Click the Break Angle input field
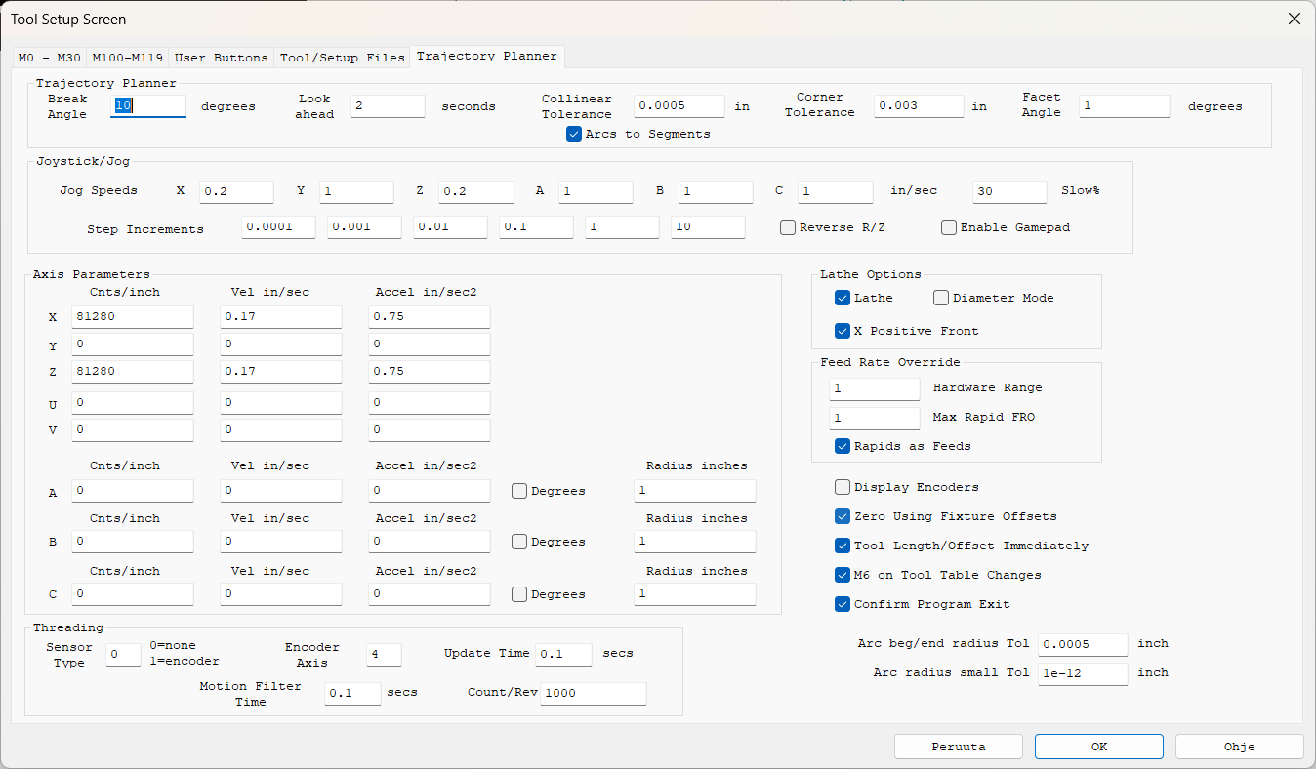 (x=148, y=105)
